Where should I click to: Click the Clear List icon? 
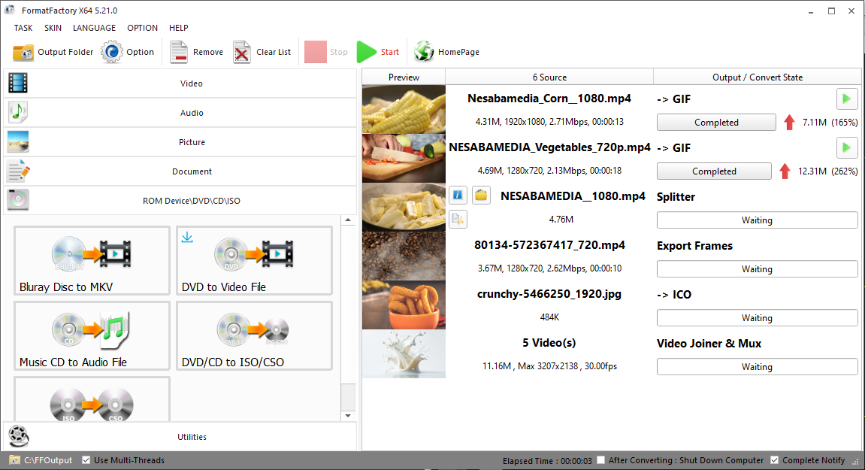tap(242, 53)
